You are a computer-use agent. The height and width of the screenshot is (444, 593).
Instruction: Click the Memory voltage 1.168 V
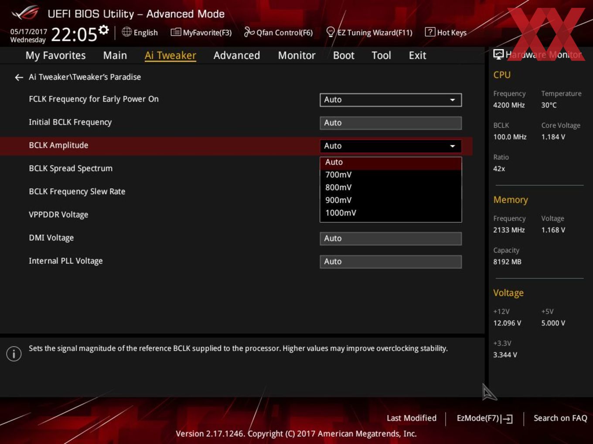pyautogui.click(x=553, y=230)
